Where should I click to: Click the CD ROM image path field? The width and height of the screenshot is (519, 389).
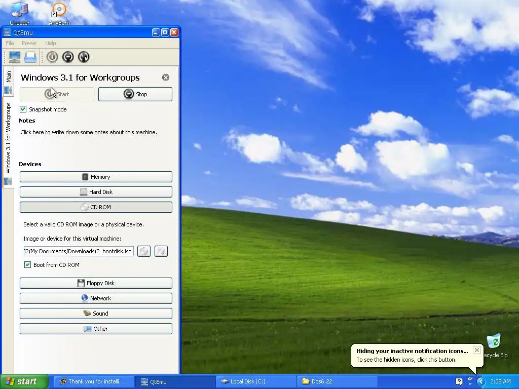click(x=79, y=251)
